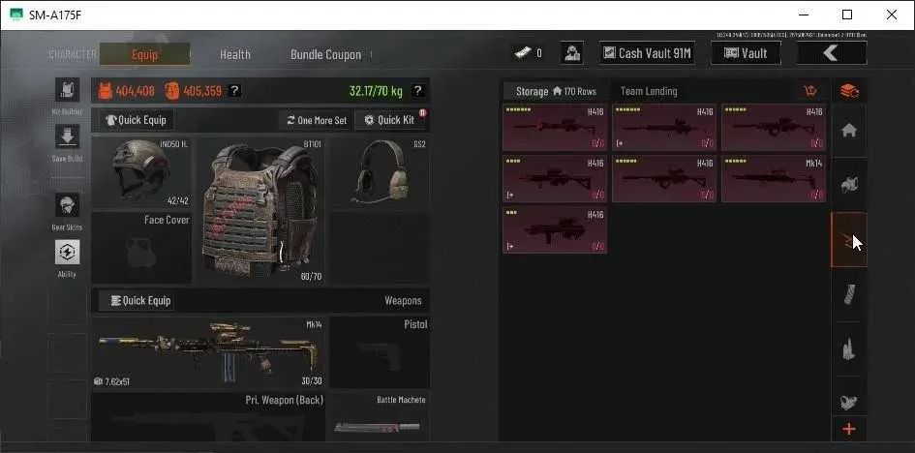Viewport: 915px width, 453px height.
Task: Open the contacts profile icon beside Cash Vault
Action: pos(572,53)
